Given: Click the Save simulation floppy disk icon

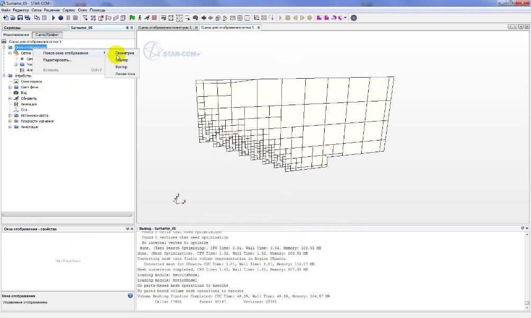Looking at the screenshot, I should click(20, 18).
